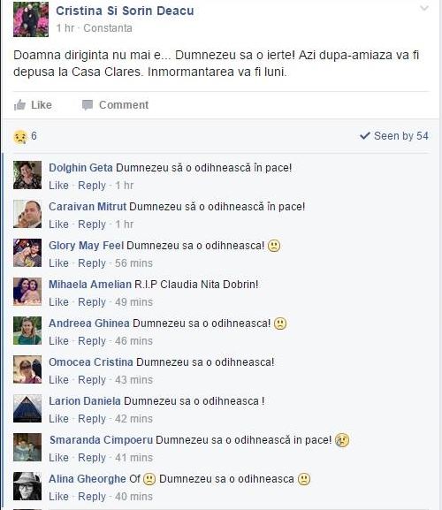Visit the Cristina Si Sorin Deacu profile link

[125, 11]
